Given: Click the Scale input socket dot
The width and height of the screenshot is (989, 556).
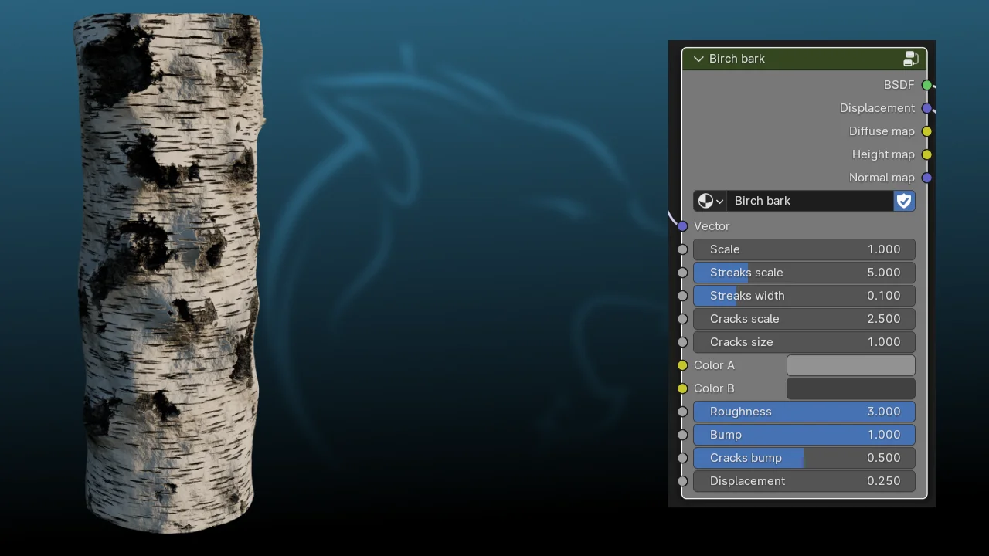Looking at the screenshot, I should click(x=682, y=249).
